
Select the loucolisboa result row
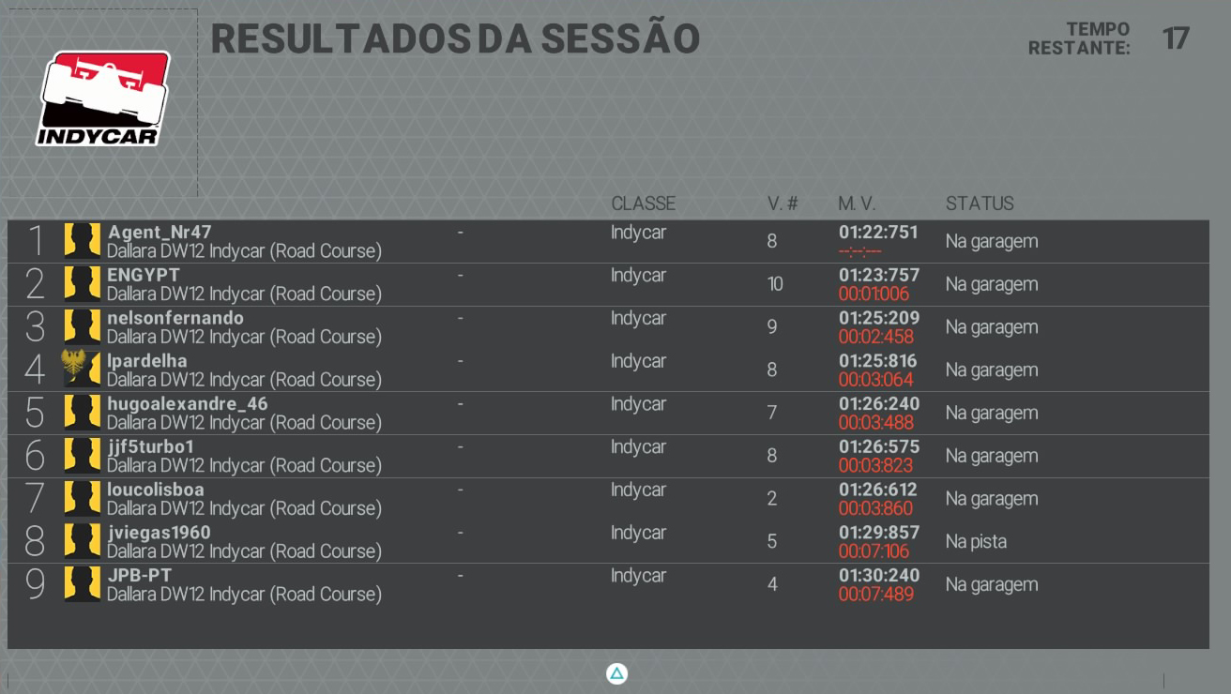click(608, 499)
